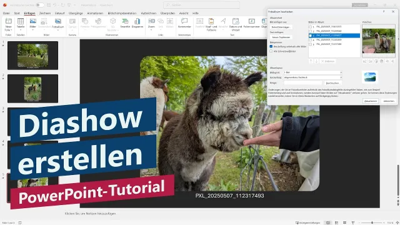This screenshot has width=400, height=225.
Task: Expand the Tabelle dropdown arrow
Action: (21, 30)
